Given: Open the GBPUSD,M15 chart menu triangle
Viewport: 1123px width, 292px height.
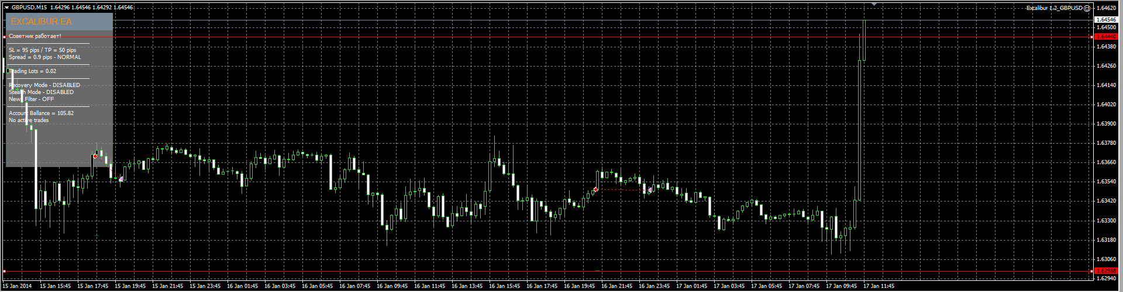Looking at the screenshot, I should pos(6,8).
